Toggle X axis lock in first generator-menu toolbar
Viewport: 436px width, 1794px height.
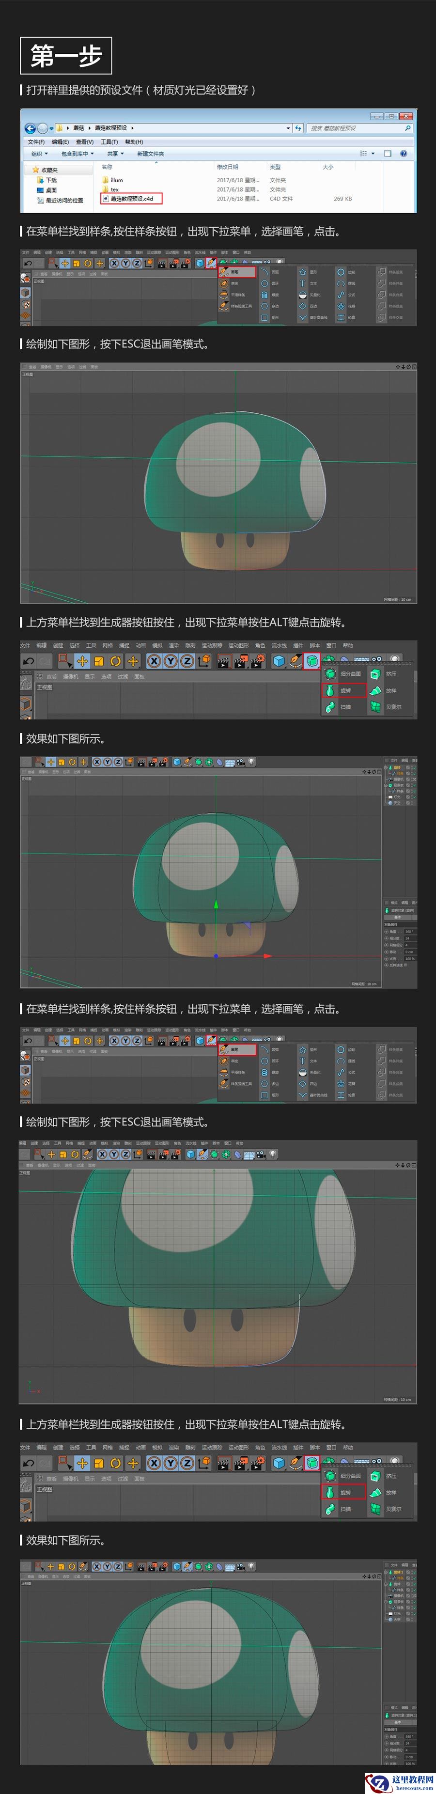154,661
